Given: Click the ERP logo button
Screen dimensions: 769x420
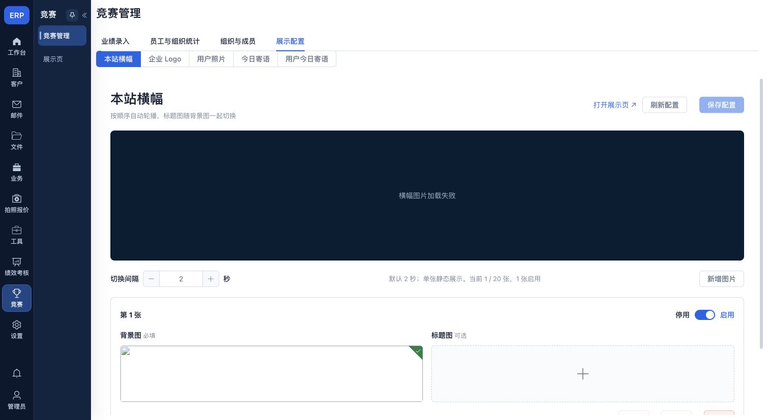Looking at the screenshot, I should tap(17, 15).
